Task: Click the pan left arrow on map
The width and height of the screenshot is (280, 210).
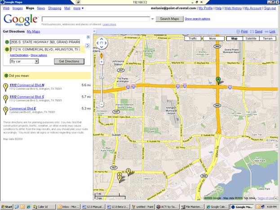Action: 98,43
